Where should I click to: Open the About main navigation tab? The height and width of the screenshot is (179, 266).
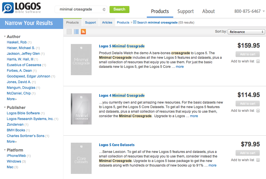209,11
